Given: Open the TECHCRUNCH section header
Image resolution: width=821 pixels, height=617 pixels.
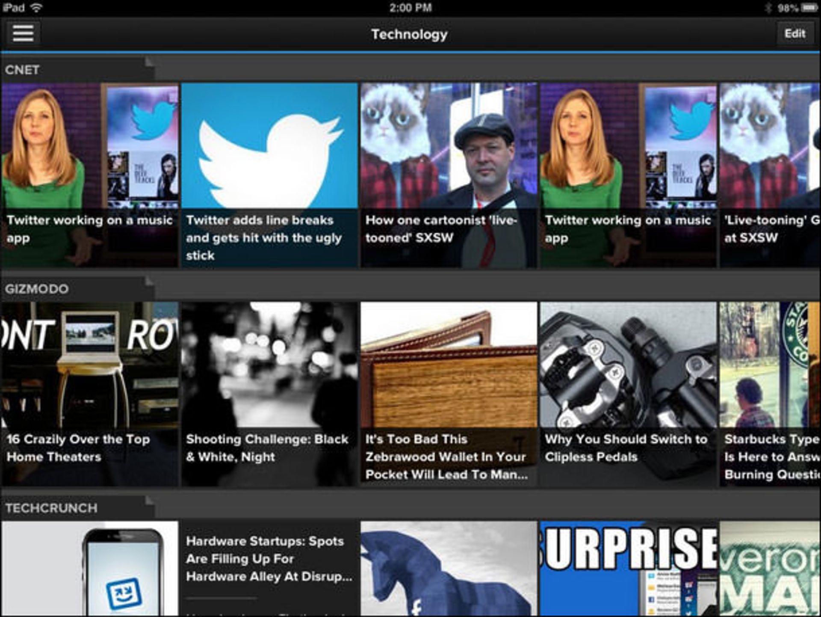Looking at the screenshot, I should 51,508.
